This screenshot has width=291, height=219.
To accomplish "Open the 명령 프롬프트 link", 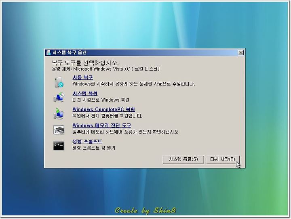I will [x=87, y=142].
